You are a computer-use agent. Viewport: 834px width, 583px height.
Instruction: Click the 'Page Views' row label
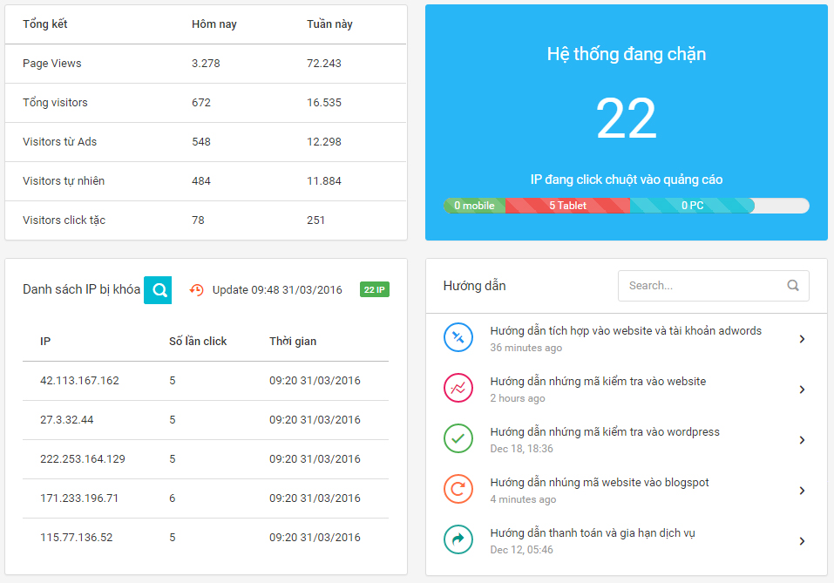(x=51, y=64)
